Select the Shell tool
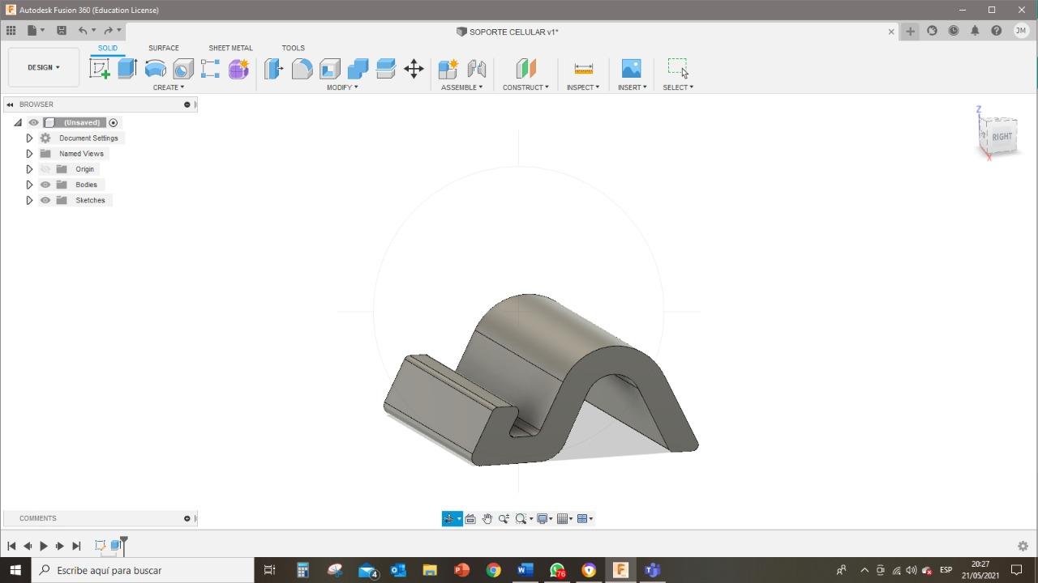The height and width of the screenshot is (583, 1038). tap(330, 69)
